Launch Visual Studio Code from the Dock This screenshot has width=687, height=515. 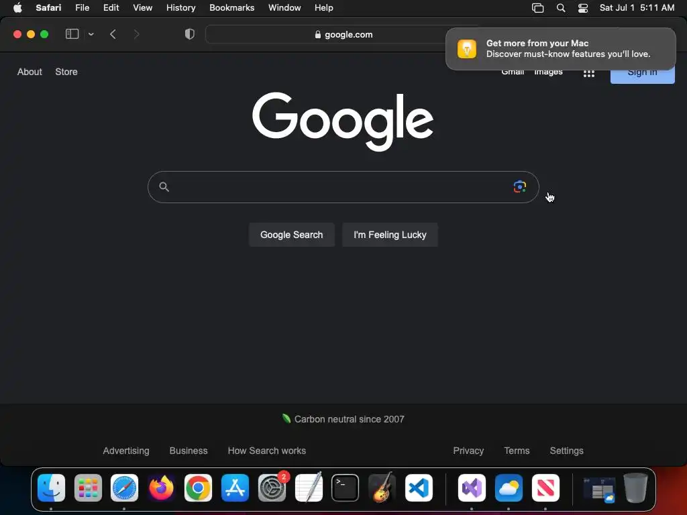(419, 488)
